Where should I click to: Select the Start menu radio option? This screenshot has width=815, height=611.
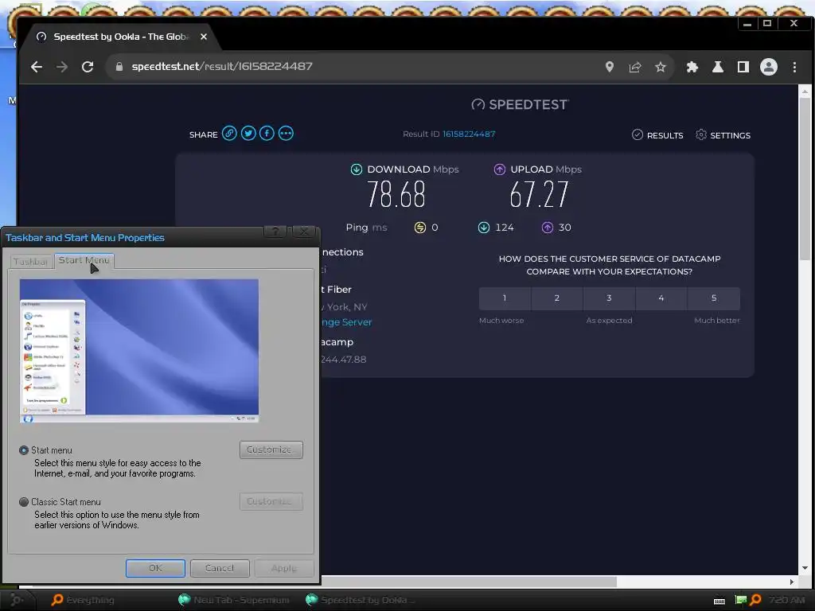23,450
